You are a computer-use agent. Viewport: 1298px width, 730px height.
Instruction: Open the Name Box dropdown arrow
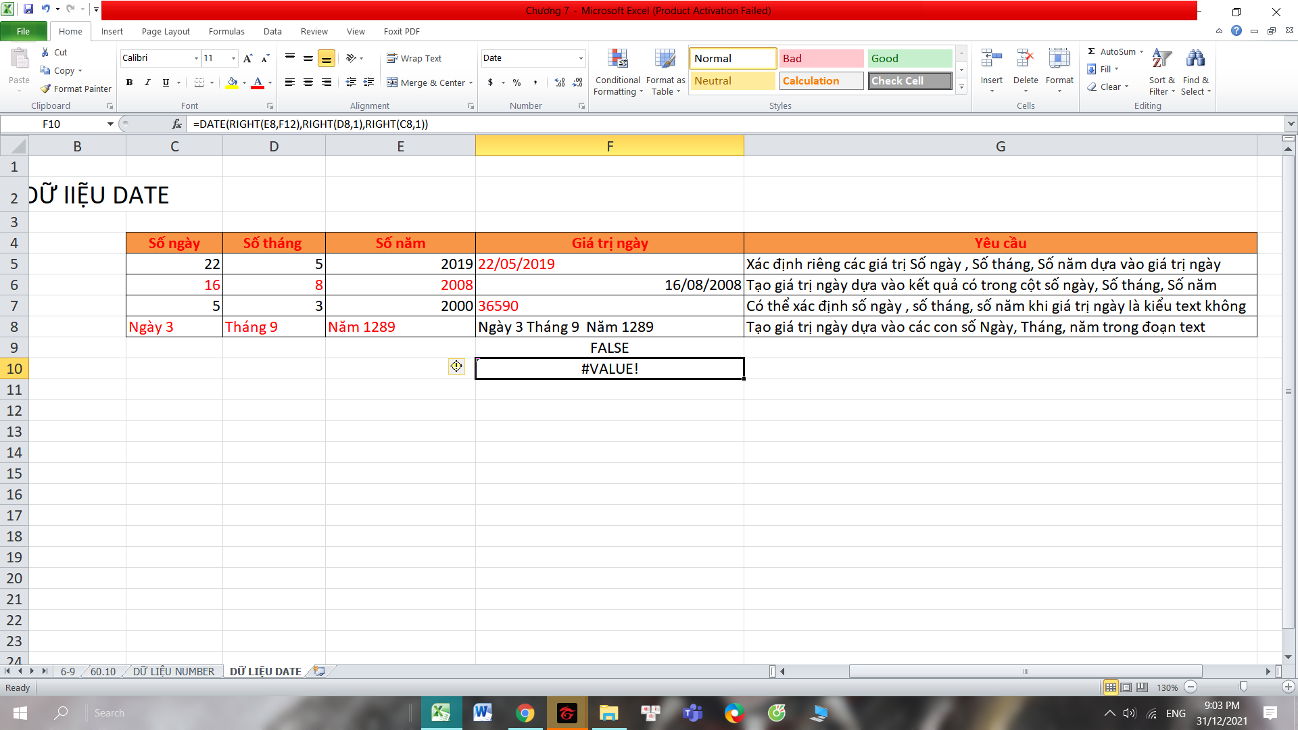coord(110,124)
